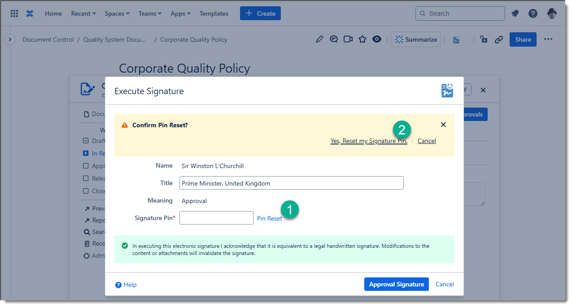Viewport: 572px width, 307px height.
Task: Expand the collapsed sidebar chevron
Action: pyautogui.click(x=9, y=39)
